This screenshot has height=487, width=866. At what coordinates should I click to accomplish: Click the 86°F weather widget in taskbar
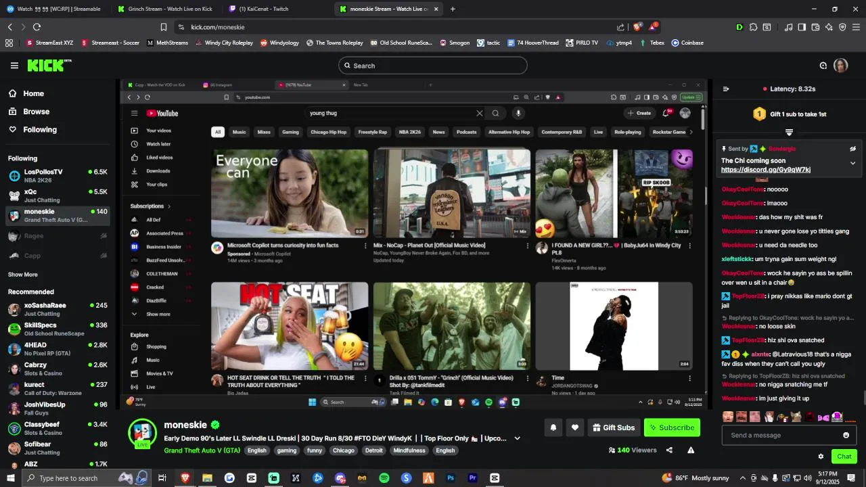(696, 478)
